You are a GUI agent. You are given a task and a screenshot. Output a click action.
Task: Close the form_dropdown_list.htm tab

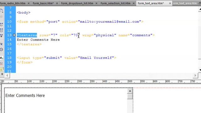click(96, 3)
